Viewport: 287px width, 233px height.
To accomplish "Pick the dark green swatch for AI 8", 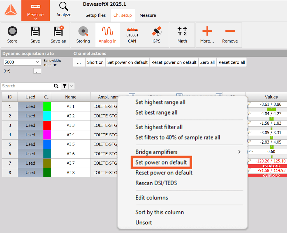I will (47, 173).
